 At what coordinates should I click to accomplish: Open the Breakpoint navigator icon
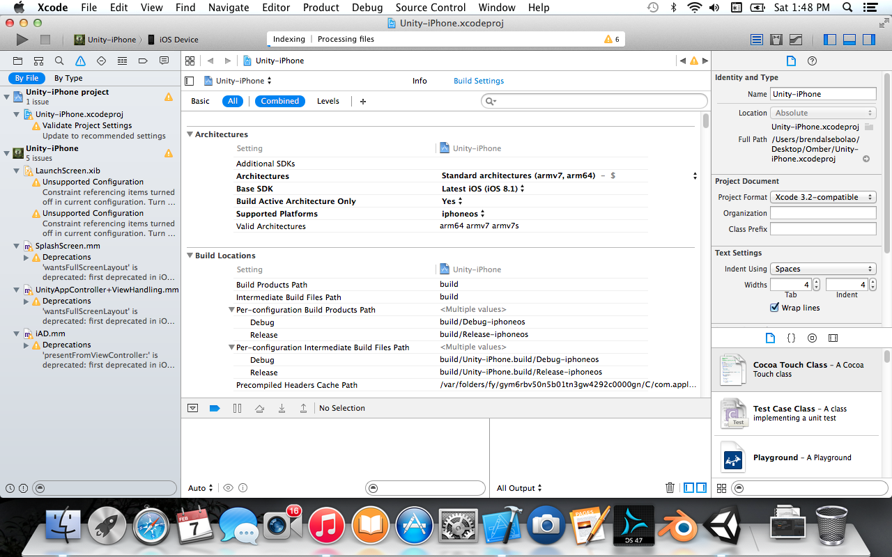pos(143,61)
